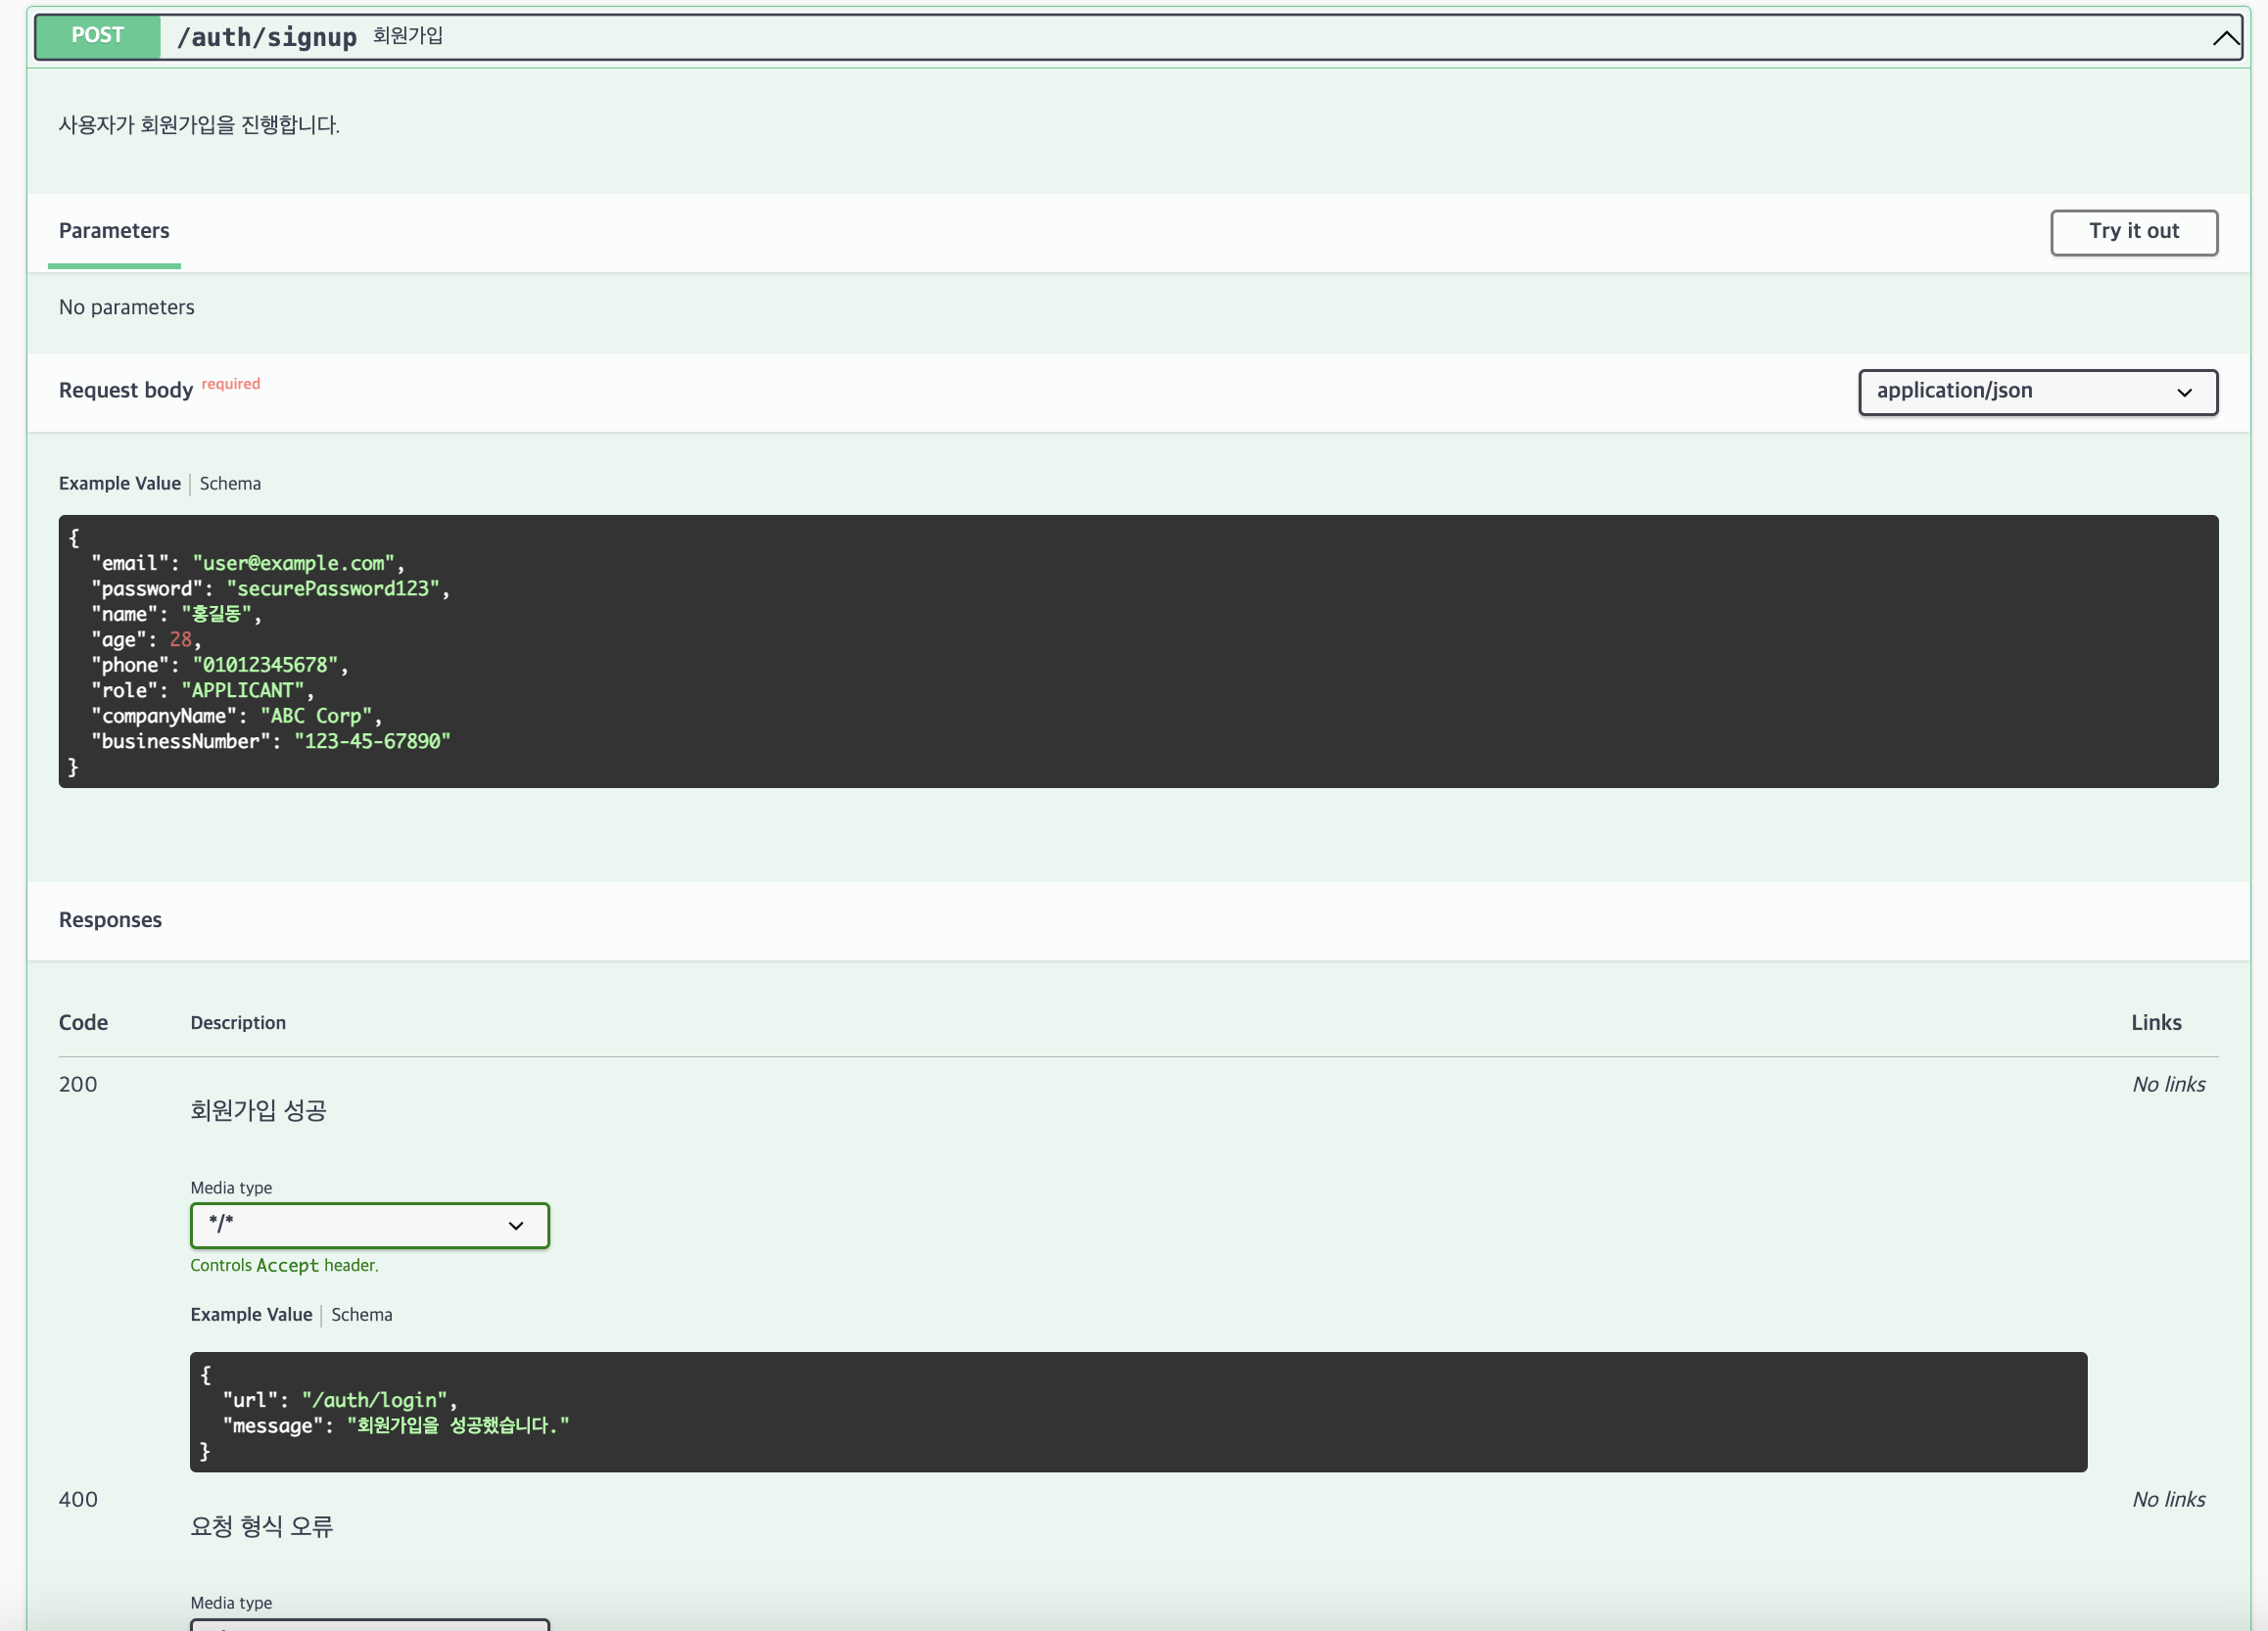Image resolution: width=2268 pixels, height=1631 pixels.
Task: Select 200 response Example Value tab
Action: tap(251, 1314)
